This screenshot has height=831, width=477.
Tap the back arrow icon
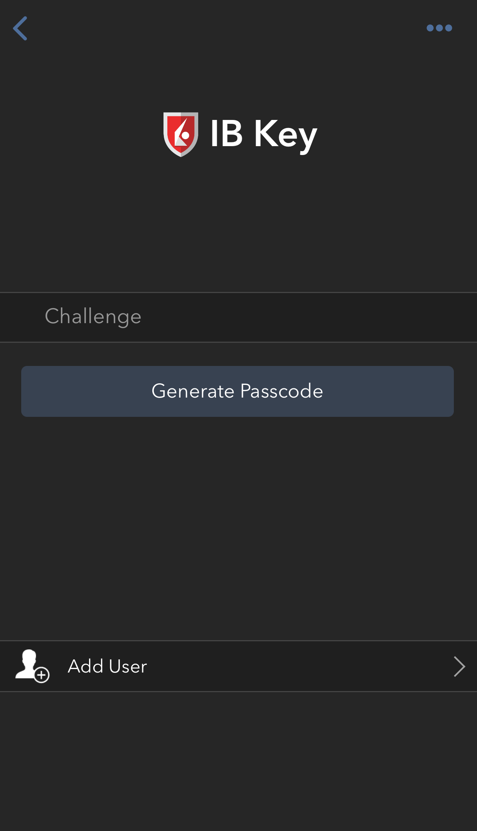20,28
